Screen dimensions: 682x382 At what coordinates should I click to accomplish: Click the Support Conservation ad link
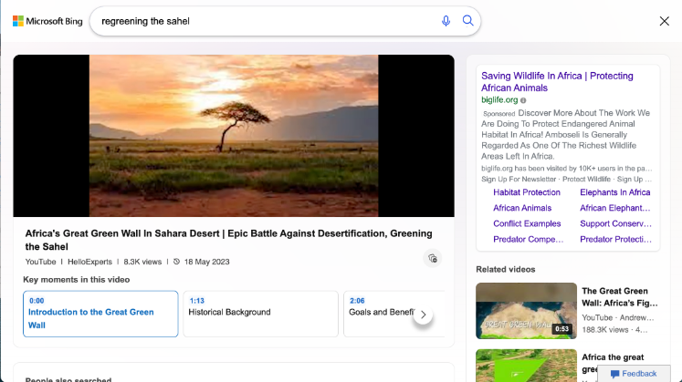point(614,223)
